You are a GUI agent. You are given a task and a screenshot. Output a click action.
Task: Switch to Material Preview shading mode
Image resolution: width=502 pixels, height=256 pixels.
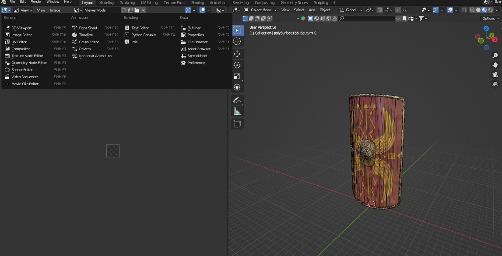tap(484, 10)
